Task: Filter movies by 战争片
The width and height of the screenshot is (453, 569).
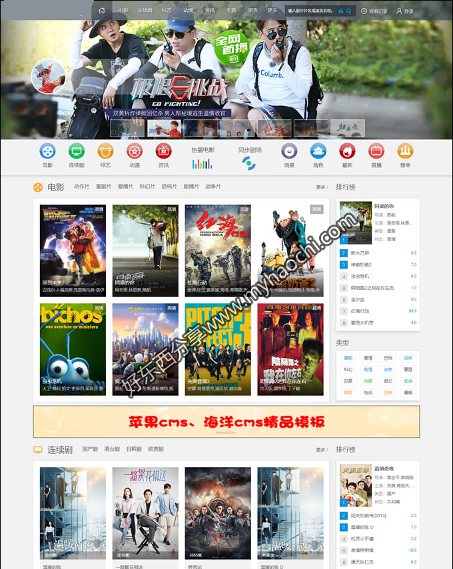Action: point(213,187)
